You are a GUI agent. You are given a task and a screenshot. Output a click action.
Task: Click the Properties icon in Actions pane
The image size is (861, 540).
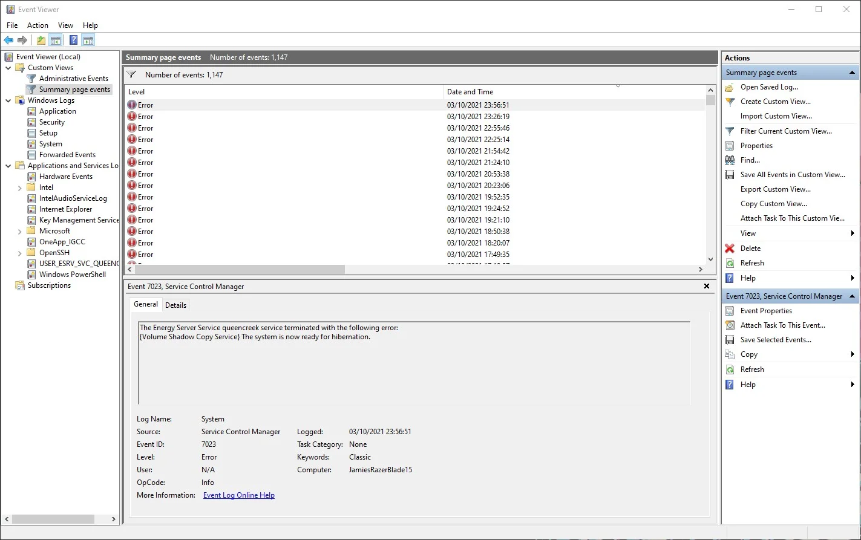point(730,146)
